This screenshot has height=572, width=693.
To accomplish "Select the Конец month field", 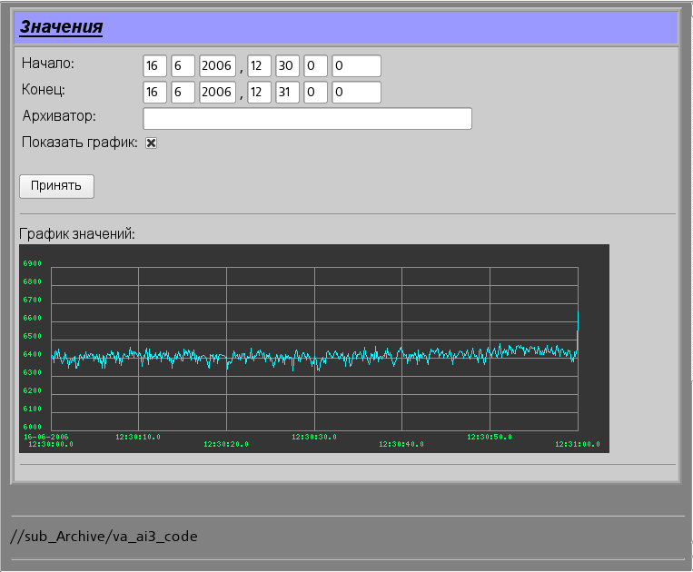I will (x=183, y=93).
